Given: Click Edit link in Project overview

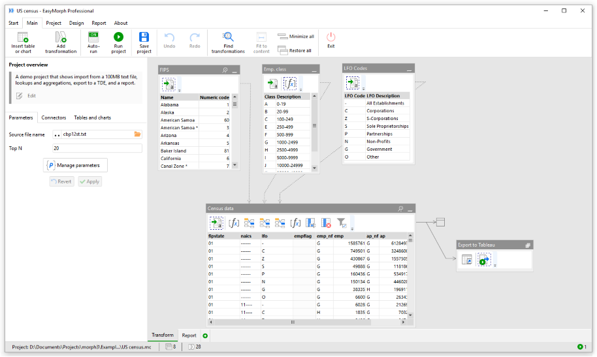Looking at the screenshot, I should [x=31, y=96].
